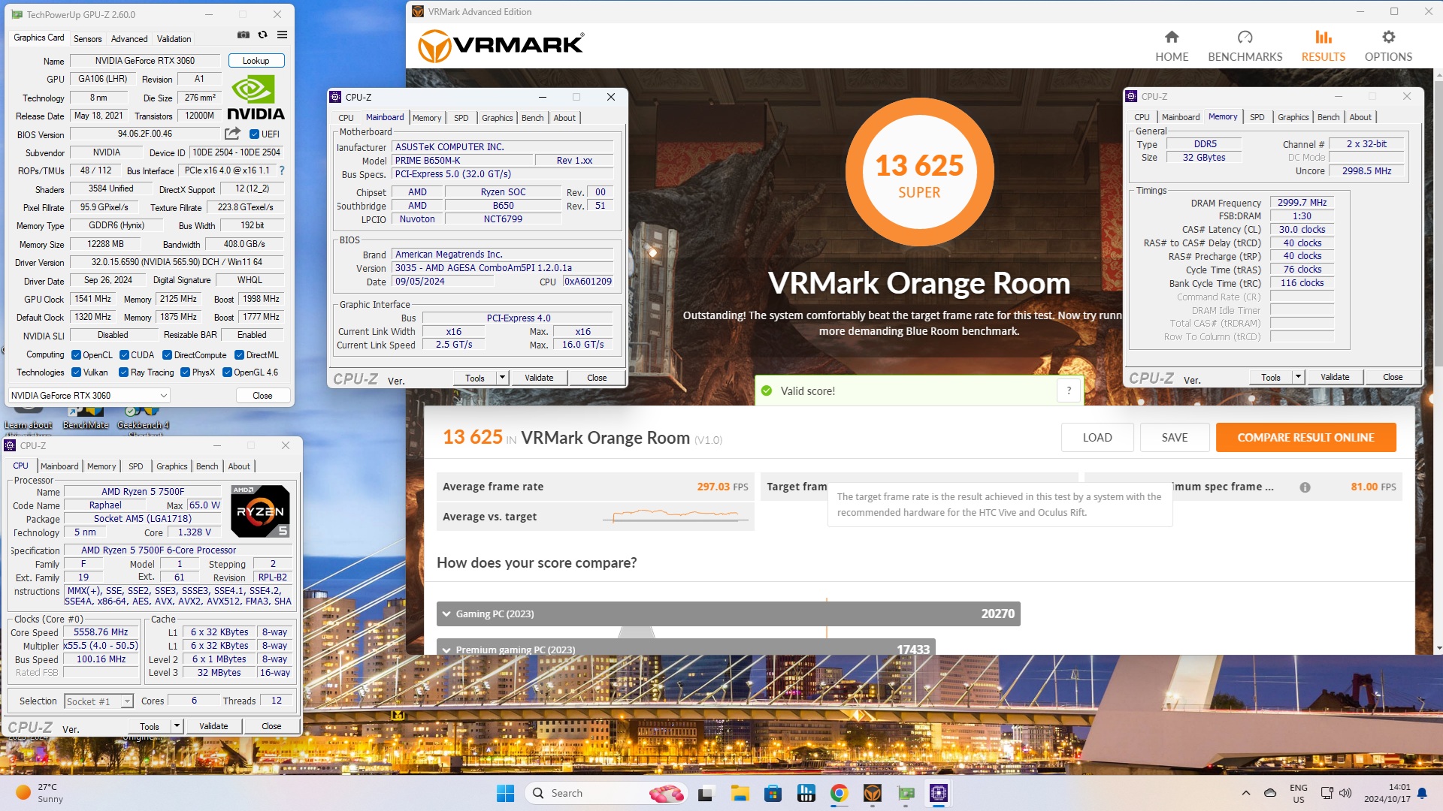Open Tools dropdown arrow in Mainboard CPU-Z window

click(x=502, y=378)
